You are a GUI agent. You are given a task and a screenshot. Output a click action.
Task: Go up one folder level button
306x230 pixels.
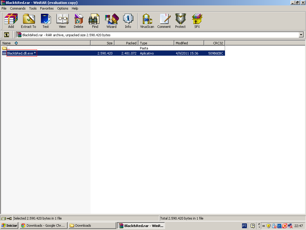6,35
